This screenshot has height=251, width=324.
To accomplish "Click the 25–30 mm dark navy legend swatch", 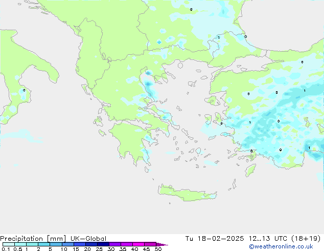I will pos(103,244).
